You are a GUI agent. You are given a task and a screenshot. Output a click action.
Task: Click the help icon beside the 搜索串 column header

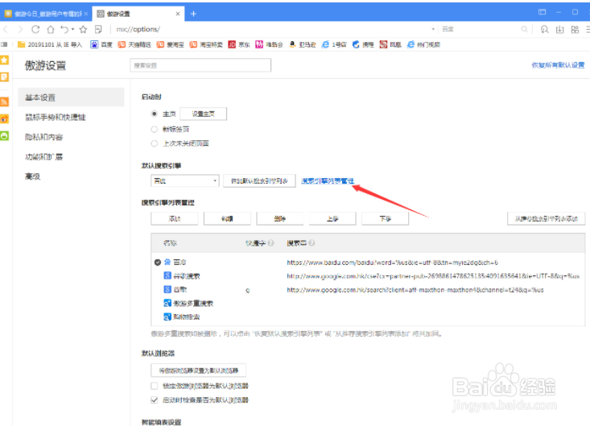(312, 243)
